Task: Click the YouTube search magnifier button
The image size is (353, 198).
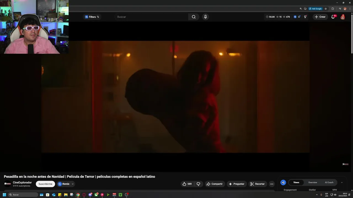Action: 194,17
